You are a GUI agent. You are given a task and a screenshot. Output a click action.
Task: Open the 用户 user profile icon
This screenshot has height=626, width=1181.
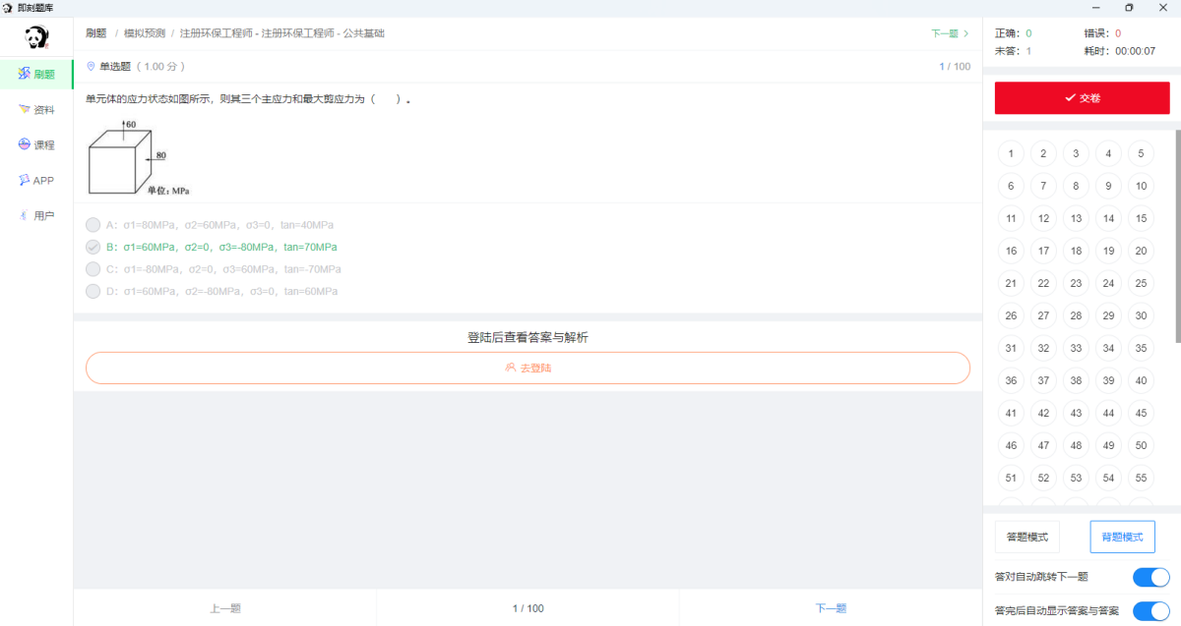coord(25,215)
